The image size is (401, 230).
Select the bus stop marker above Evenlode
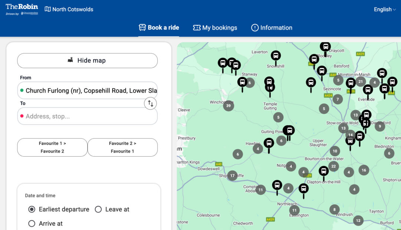click(x=368, y=90)
